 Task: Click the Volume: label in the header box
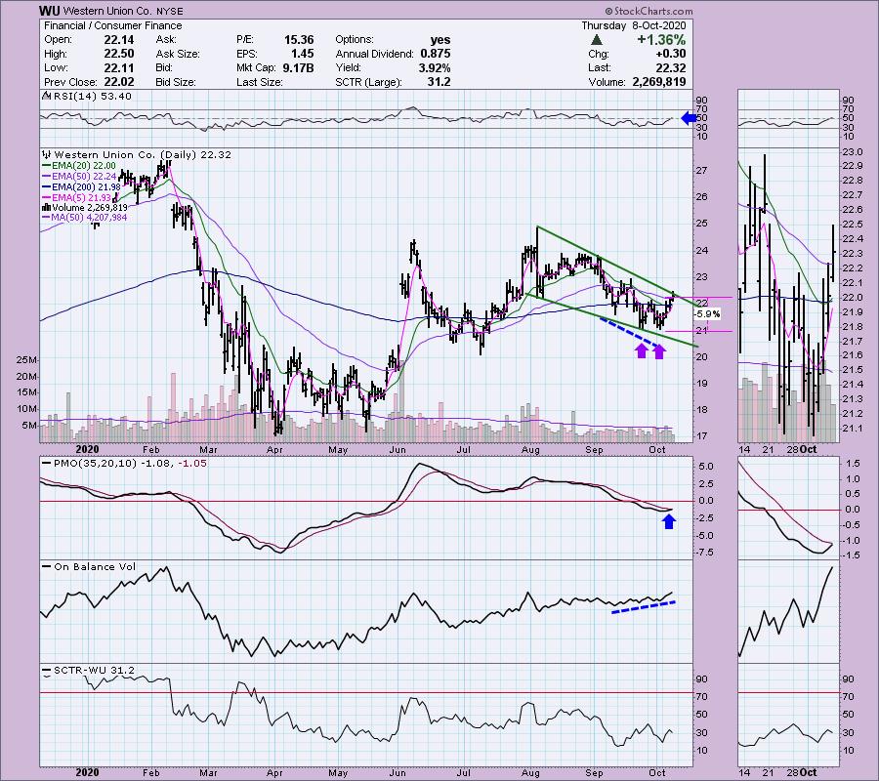[607, 82]
